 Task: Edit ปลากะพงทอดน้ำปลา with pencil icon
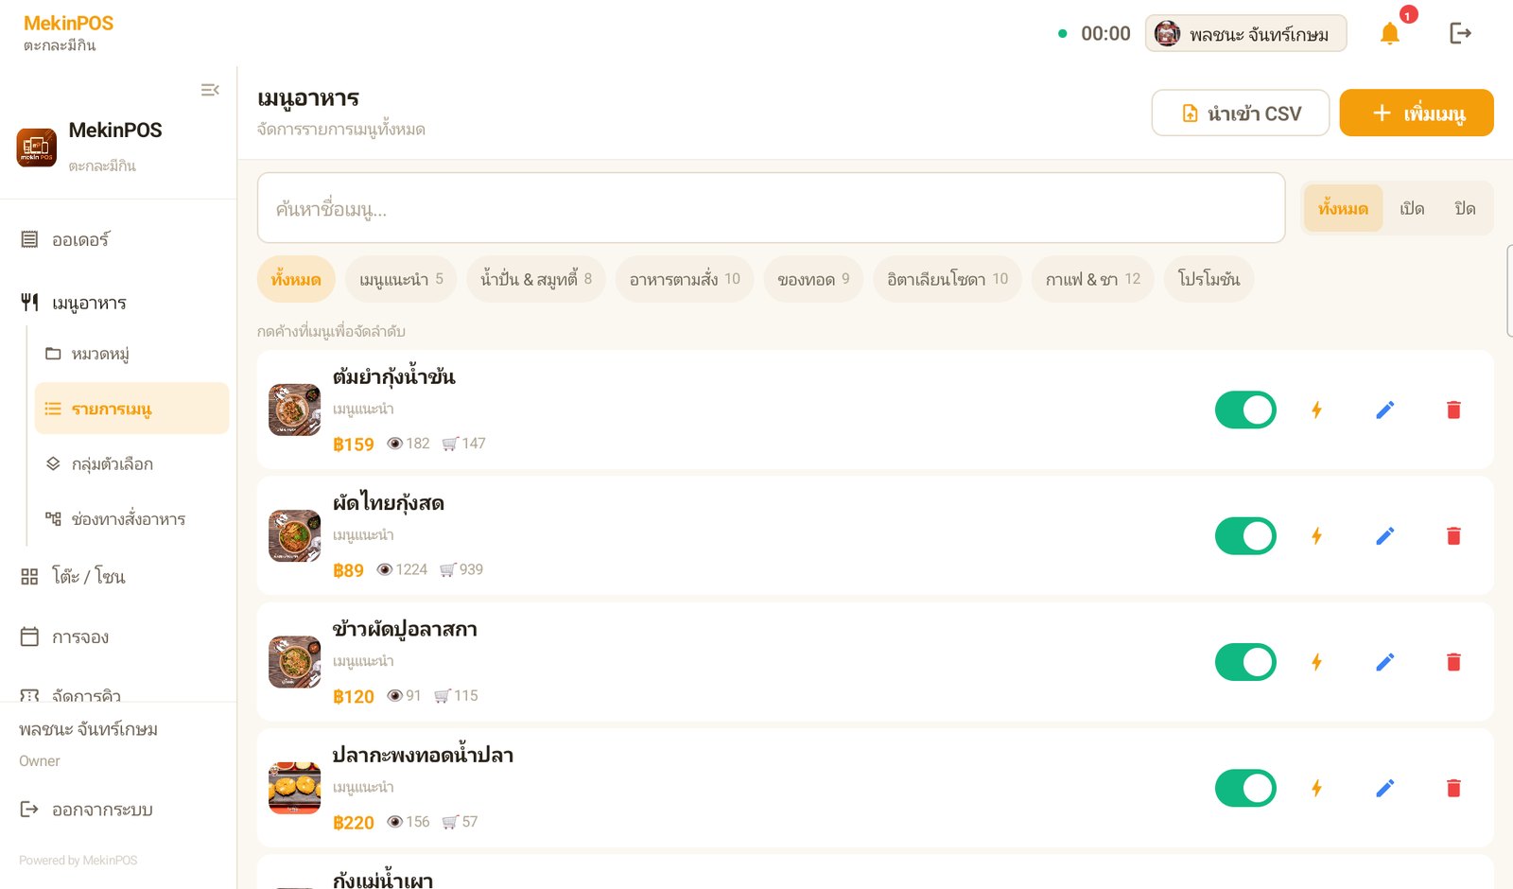(x=1384, y=788)
